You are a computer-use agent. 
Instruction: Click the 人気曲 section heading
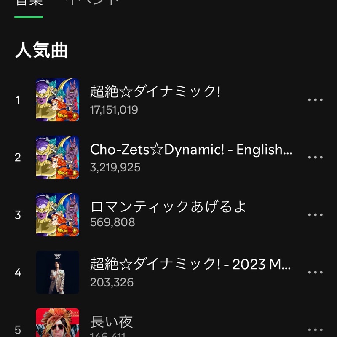(41, 51)
